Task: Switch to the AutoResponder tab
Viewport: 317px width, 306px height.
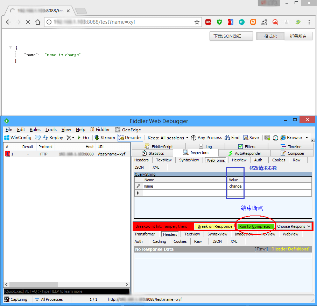Action: pyautogui.click(x=245, y=153)
